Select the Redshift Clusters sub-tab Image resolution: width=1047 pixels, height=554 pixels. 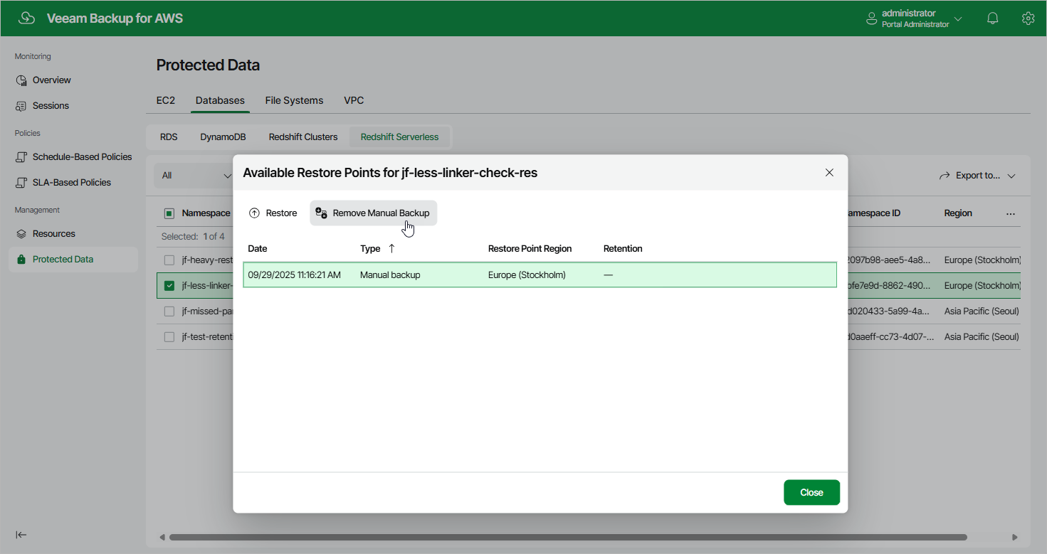(x=303, y=137)
